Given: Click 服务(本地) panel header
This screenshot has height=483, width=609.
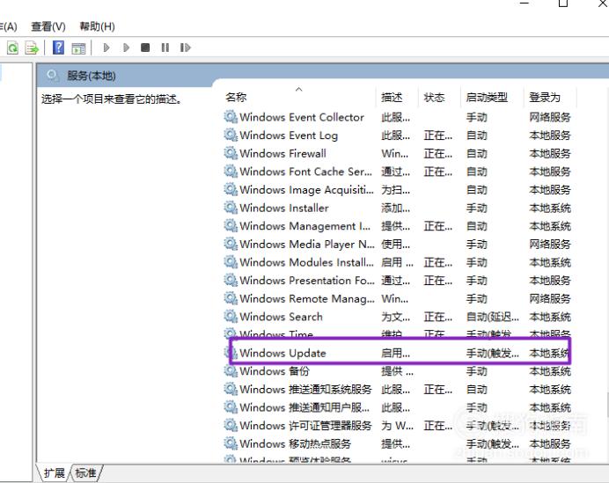Looking at the screenshot, I should [x=91, y=76].
